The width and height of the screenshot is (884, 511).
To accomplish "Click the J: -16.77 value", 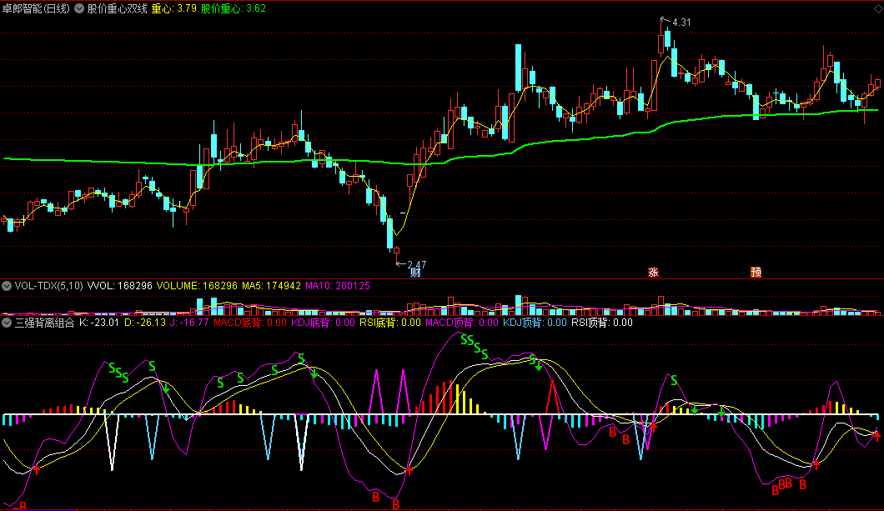I will pyautogui.click(x=189, y=323).
